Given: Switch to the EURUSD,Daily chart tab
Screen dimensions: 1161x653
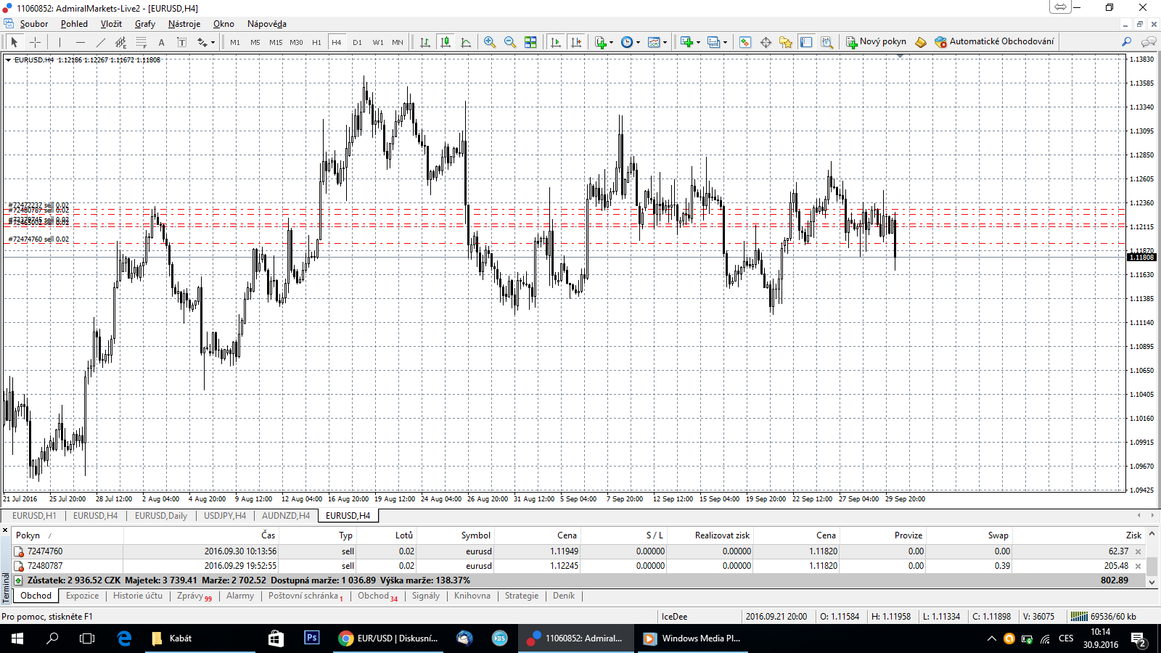Looking at the screenshot, I should click(x=161, y=516).
